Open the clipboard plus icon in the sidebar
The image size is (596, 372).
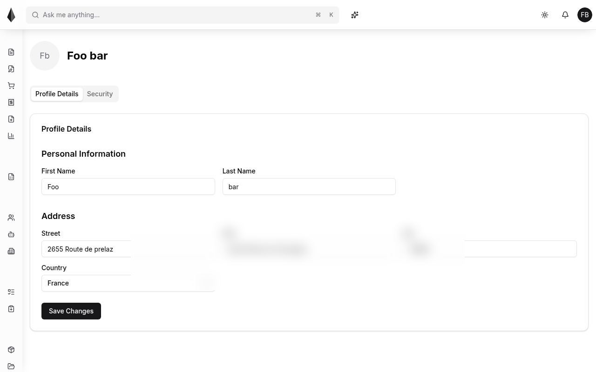click(x=11, y=309)
